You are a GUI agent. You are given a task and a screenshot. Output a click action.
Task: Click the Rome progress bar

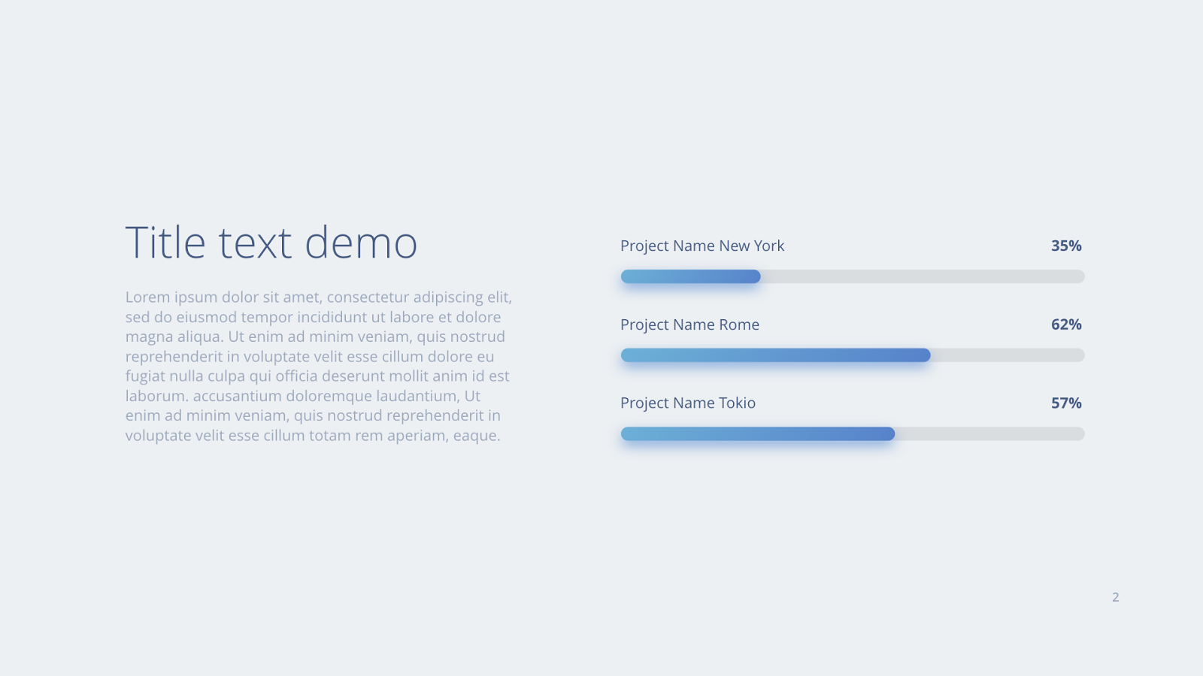click(853, 355)
